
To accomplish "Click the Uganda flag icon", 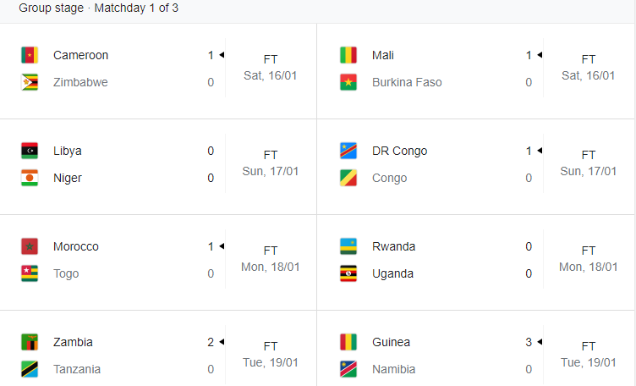I will click(x=348, y=273).
